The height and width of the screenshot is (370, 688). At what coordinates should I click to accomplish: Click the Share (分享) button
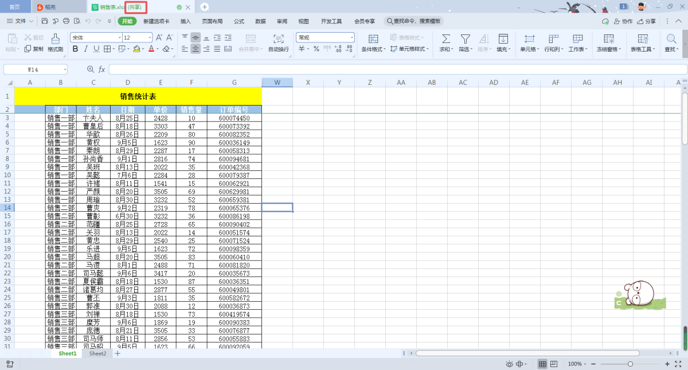647,21
